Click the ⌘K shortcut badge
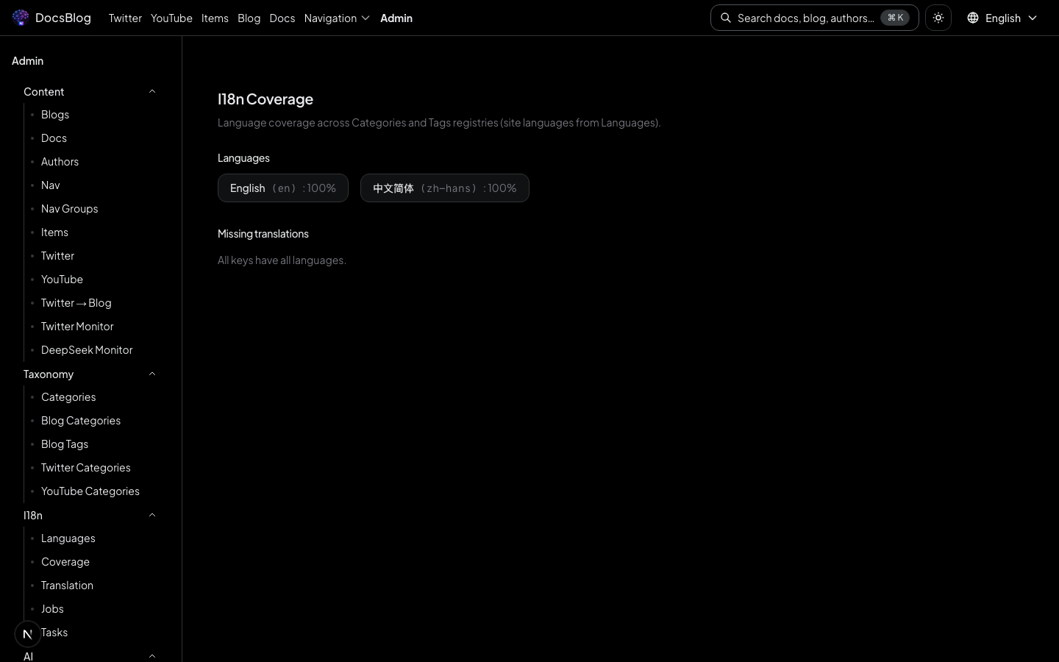The height and width of the screenshot is (662, 1059). pyautogui.click(x=895, y=18)
